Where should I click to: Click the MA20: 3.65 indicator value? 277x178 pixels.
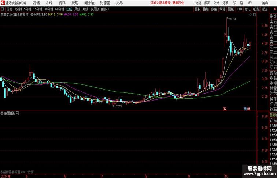pos(71,15)
